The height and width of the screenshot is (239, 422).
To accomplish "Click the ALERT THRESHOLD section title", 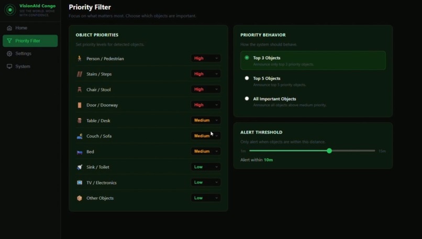I will [x=261, y=132].
